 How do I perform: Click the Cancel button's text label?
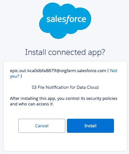click(x=42, y=126)
